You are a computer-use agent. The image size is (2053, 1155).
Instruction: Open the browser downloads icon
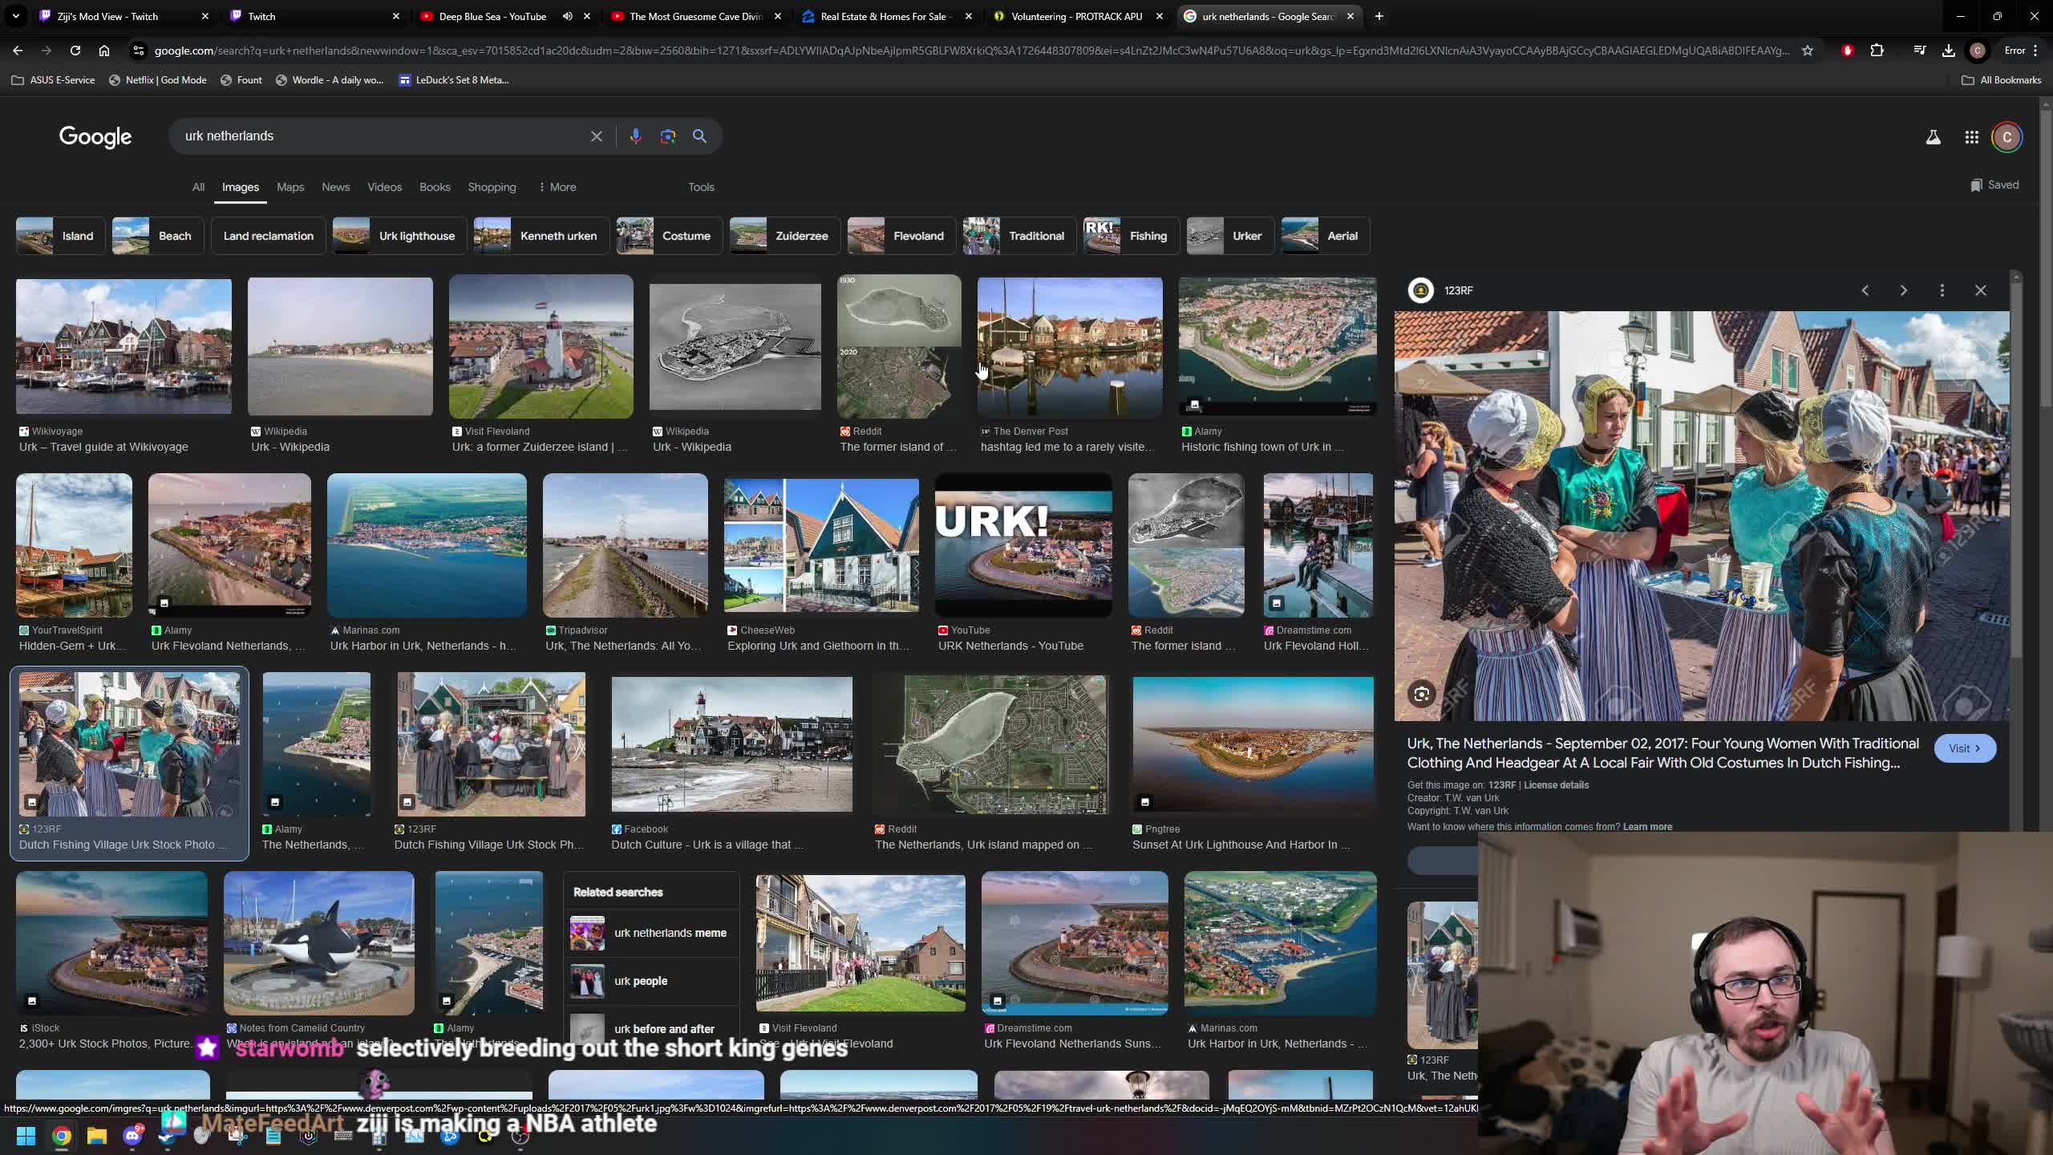tap(1949, 51)
